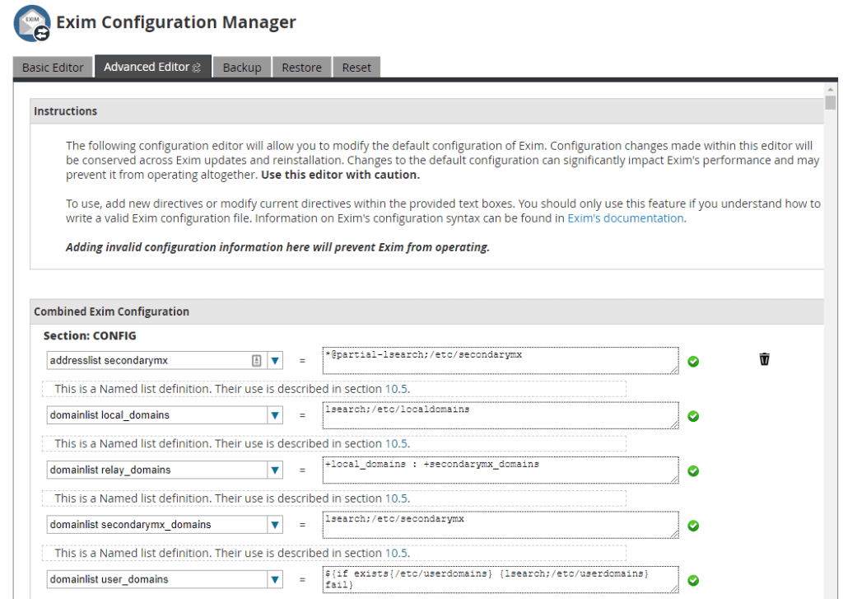Click the green checkmark beside domainlist user_domains
Image resolution: width=843 pixels, height=599 pixels.
(x=693, y=579)
